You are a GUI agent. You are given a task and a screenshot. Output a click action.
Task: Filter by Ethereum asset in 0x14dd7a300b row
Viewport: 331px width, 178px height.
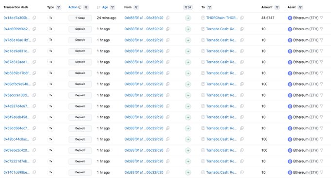pos(321,18)
